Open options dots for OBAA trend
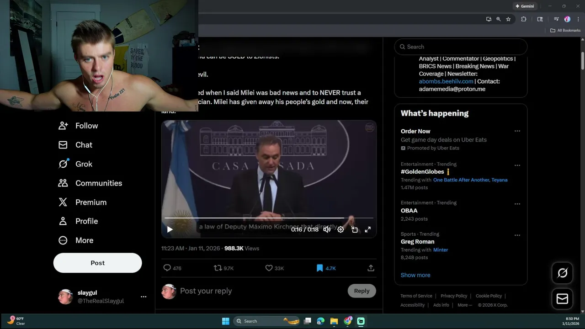This screenshot has width=585, height=329. click(517, 204)
